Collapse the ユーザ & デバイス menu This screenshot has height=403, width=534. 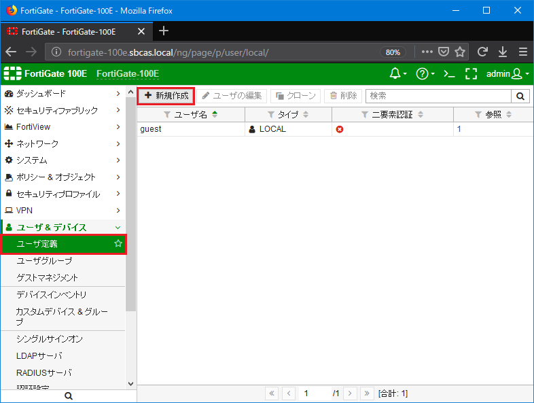(x=63, y=227)
